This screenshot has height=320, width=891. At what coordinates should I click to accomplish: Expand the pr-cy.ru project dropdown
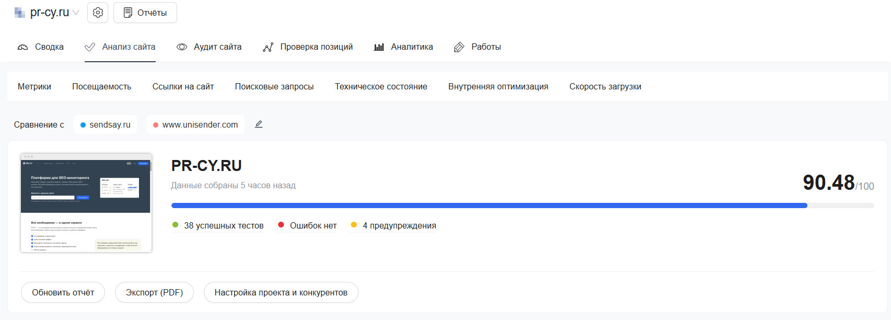(76, 13)
